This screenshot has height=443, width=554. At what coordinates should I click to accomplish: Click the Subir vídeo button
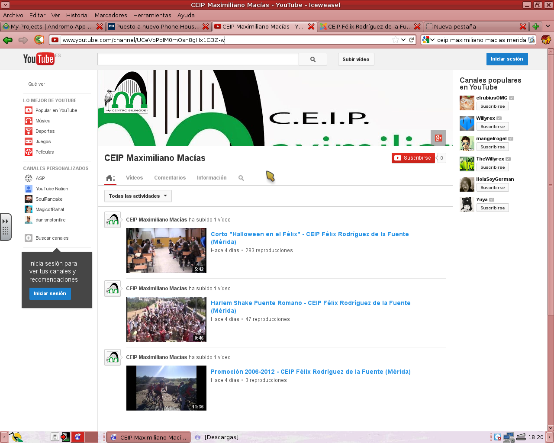tap(356, 59)
